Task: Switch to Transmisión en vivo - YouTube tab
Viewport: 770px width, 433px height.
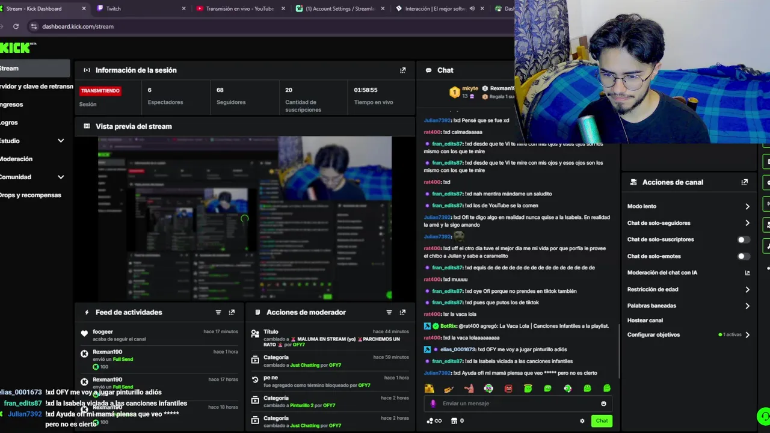Action: pos(240,8)
